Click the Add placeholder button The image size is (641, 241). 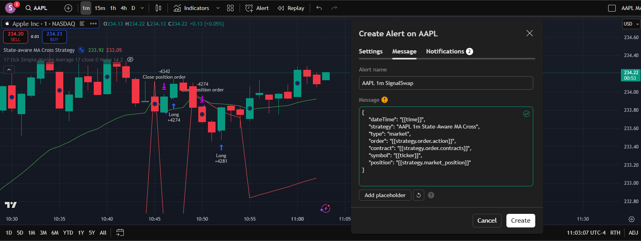pos(385,195)
